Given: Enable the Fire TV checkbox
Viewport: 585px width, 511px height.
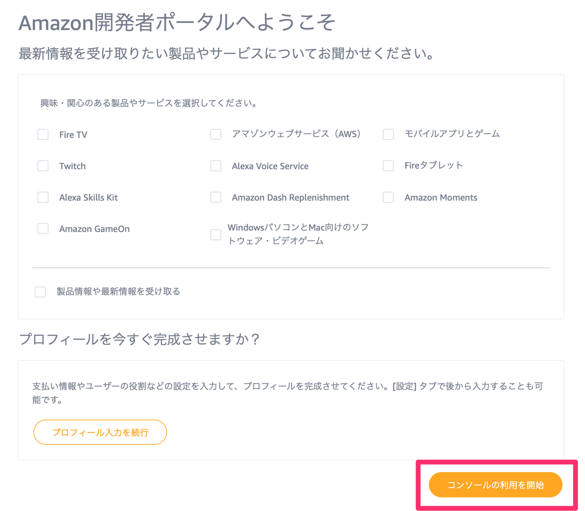Looking at the screenshot, I should pos(43,134).
